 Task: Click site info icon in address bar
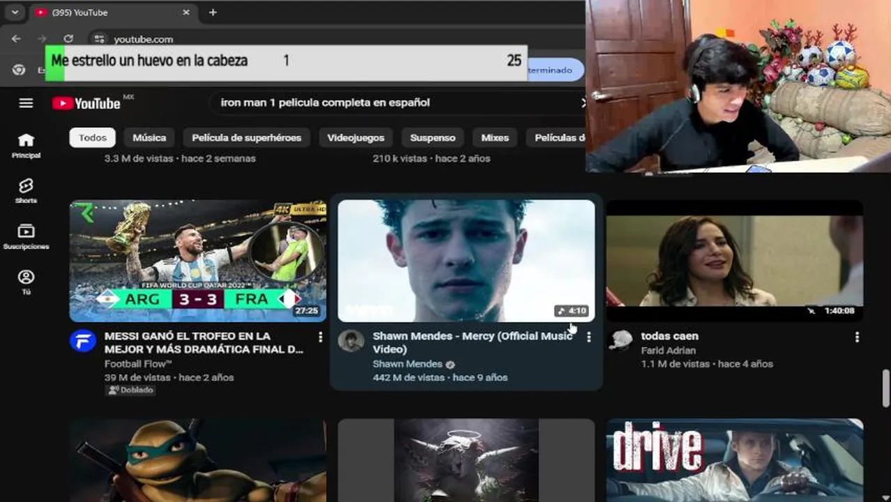tap(99, 39)
